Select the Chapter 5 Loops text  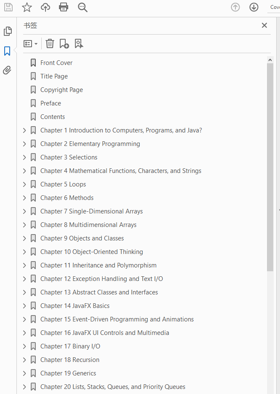click(63, 184)
